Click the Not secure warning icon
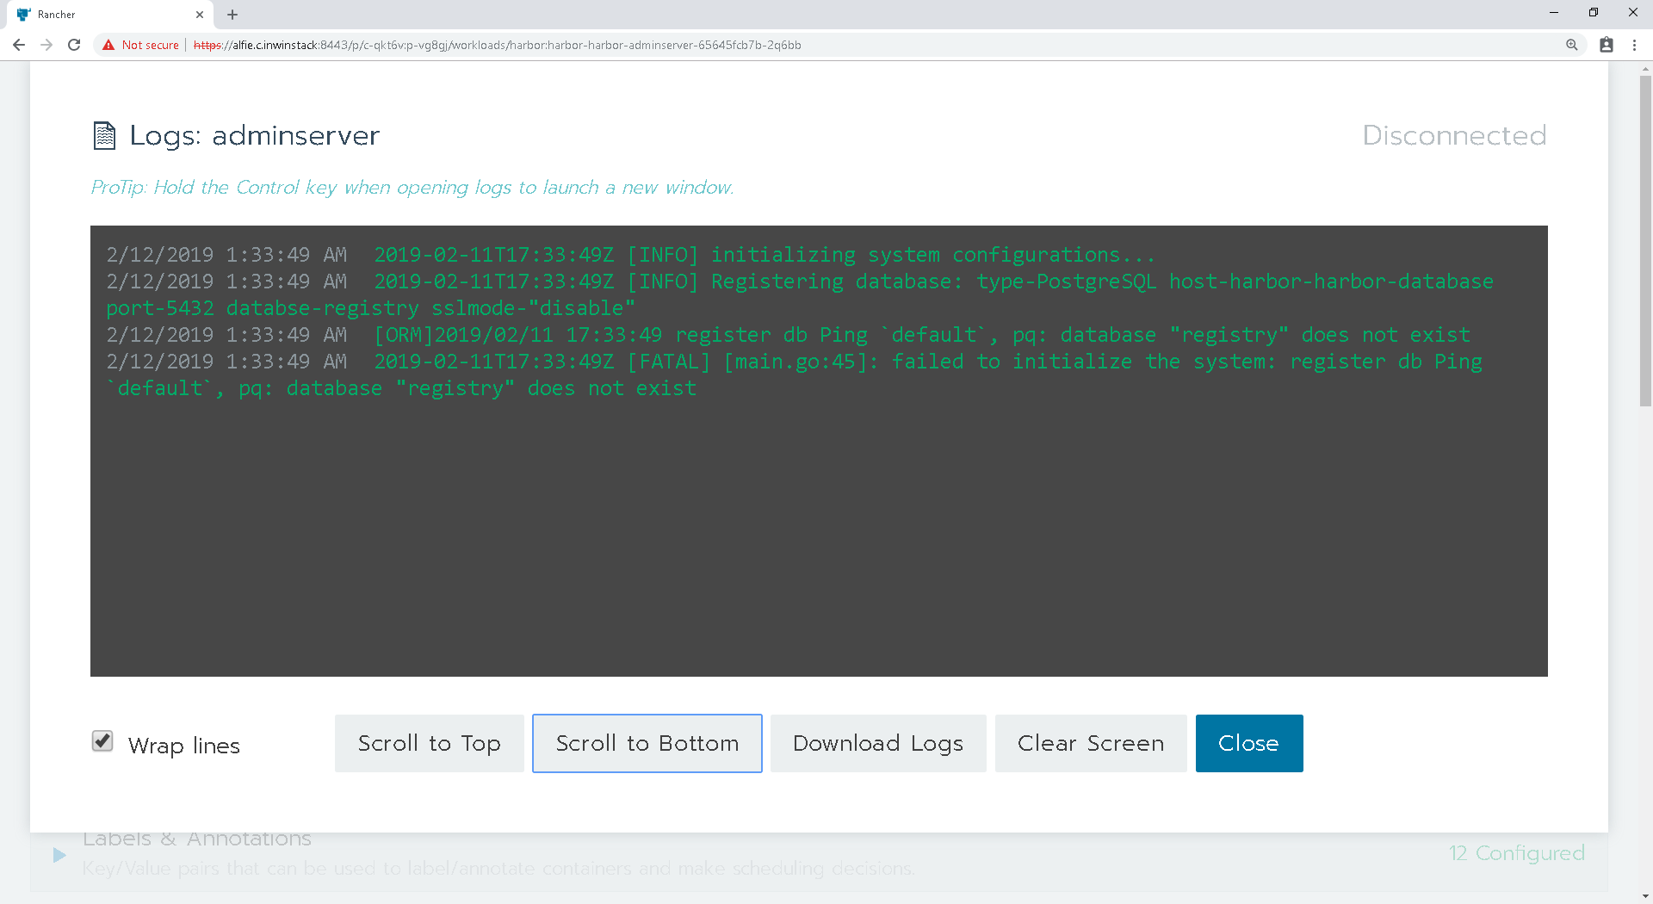The width and height of the screenshot is (1653, 904). pos(108,45)
